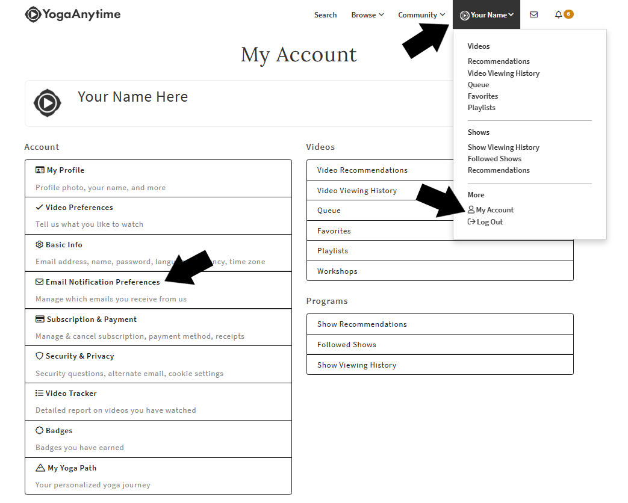Select Recommendations under Videos in the menu
Screen dimensions: 628x503
pos(499,61)
